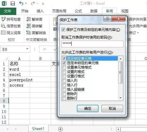
Task: Click the select-all corner triangle
Action: click(6, 58)
